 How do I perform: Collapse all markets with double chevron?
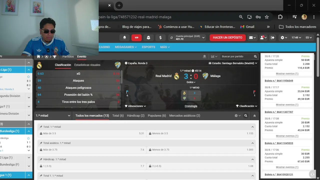click(x=254, y=116)
